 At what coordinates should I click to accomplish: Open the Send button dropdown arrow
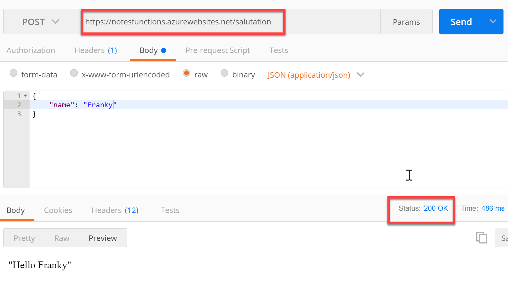[494, 22]
